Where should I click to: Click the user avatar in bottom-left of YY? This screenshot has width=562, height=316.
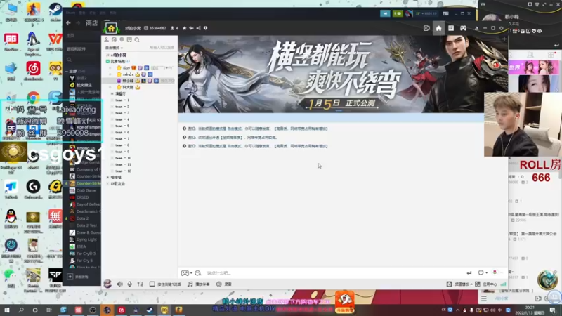[x=107, y=284]
